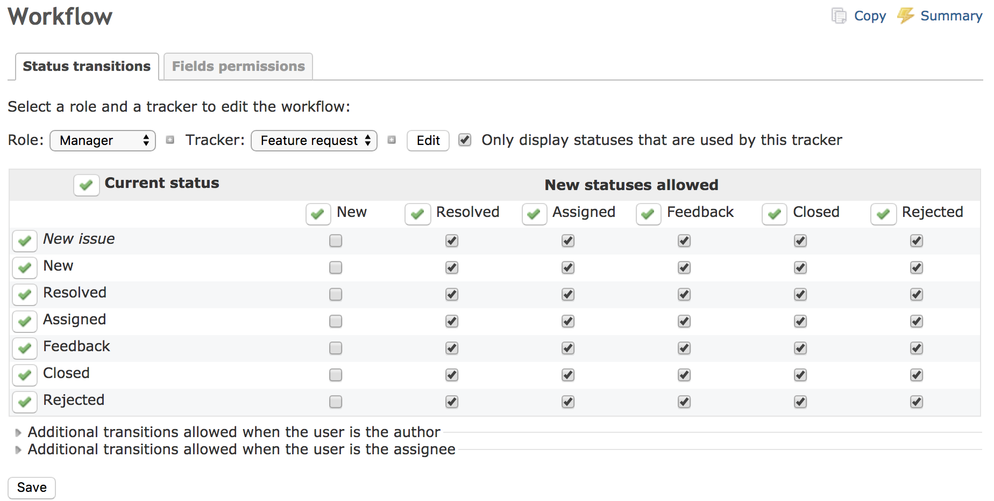Image resolution: width=994 pixels, height=501 pixels.
Task: Click the green check icon for New issue row
Action: [x=25, y=241]
